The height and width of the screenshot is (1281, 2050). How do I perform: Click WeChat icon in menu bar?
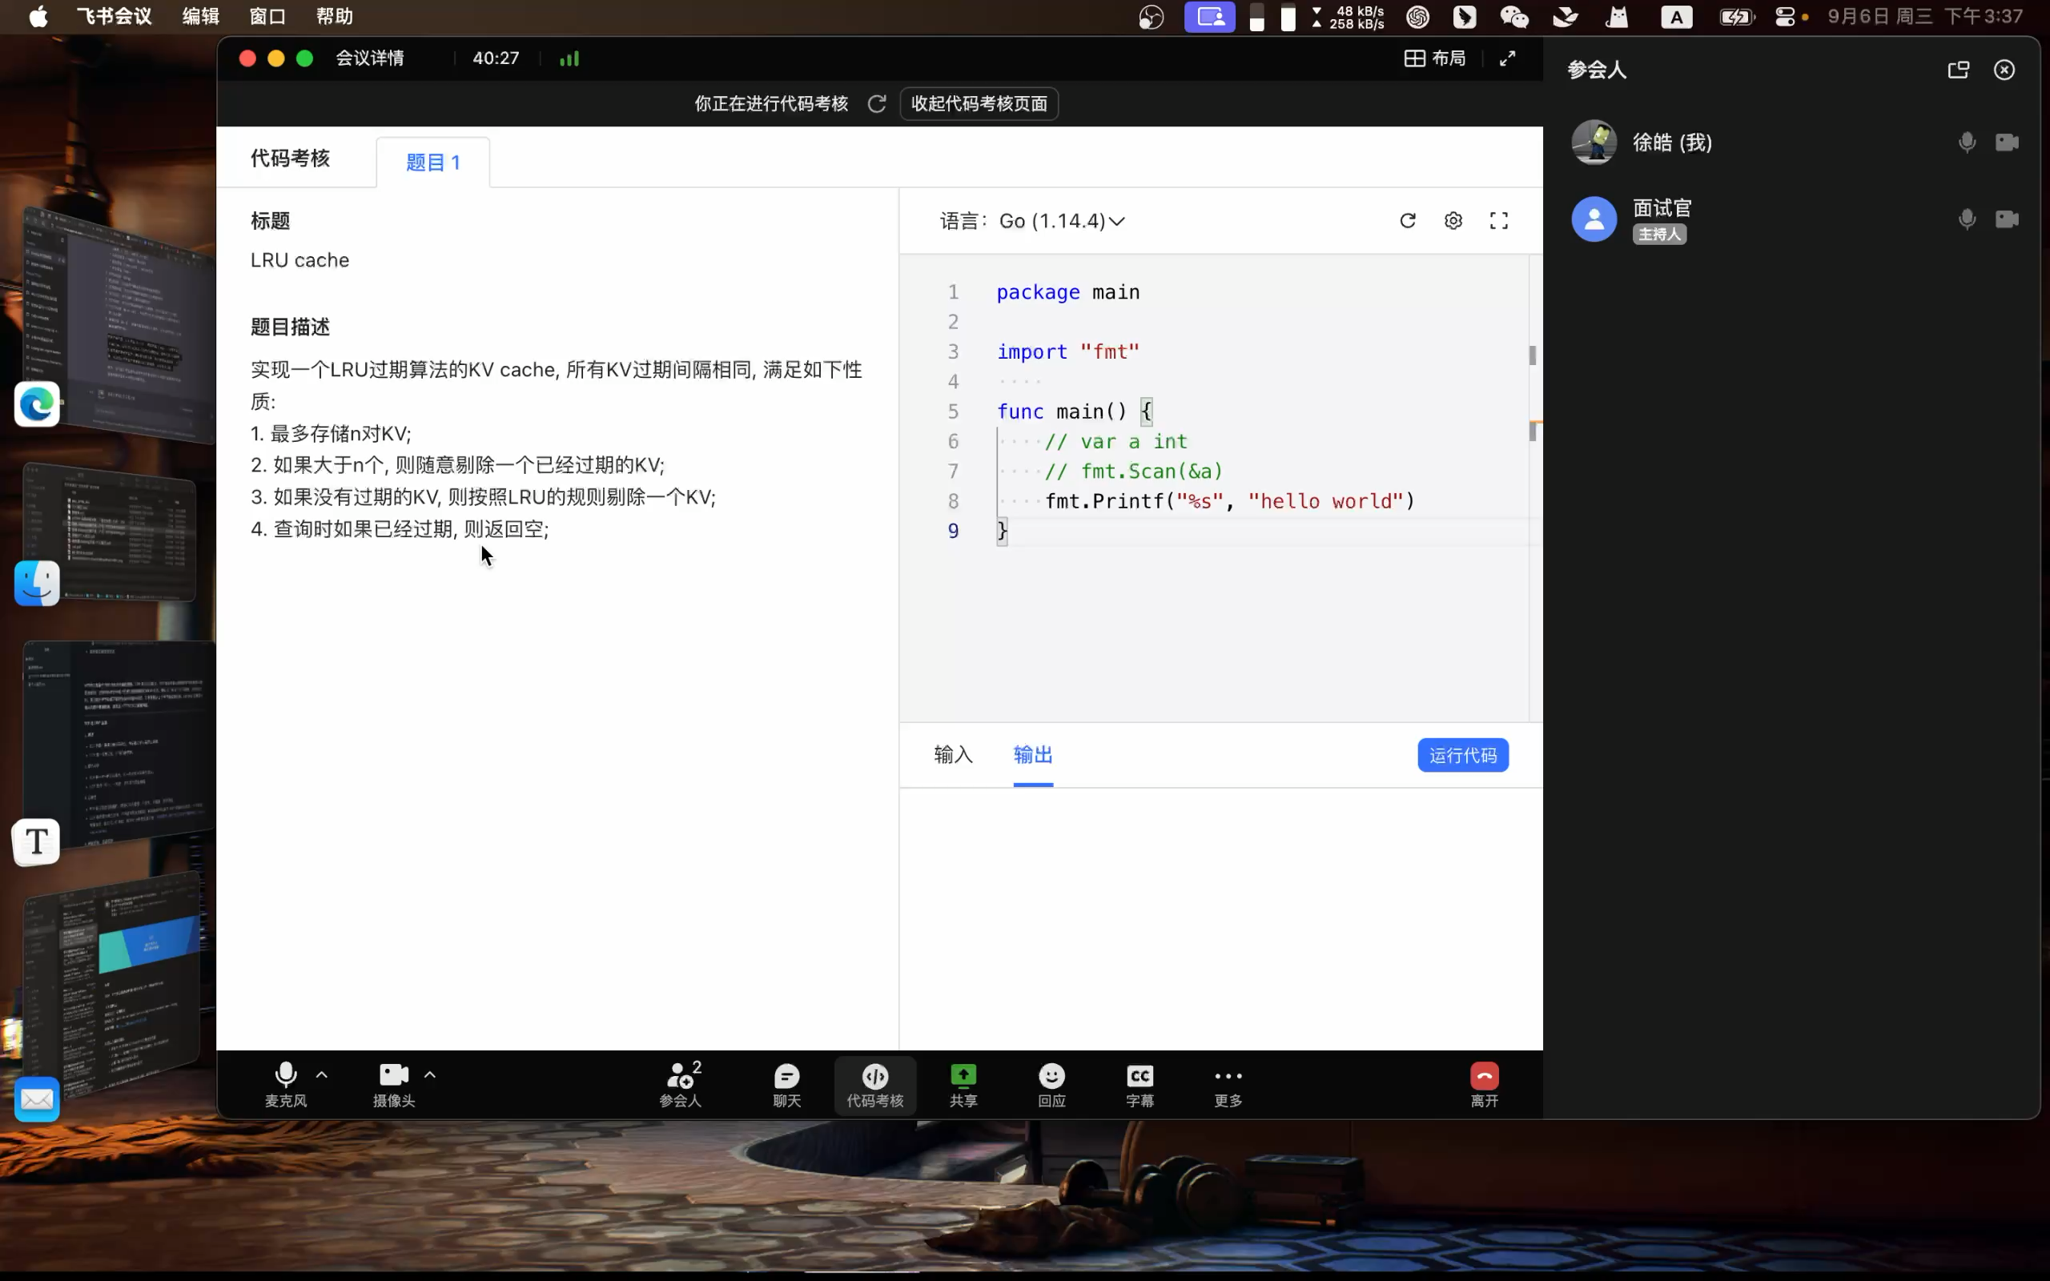1514,17
